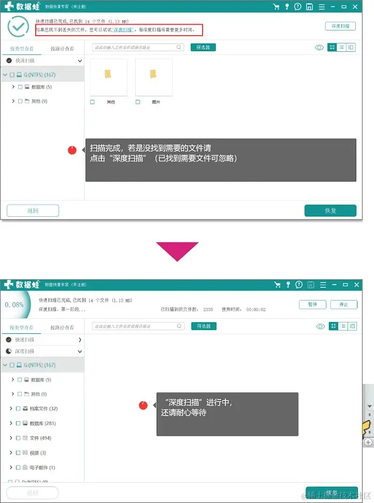Check the 电子邮件 (1) checkbox

pos(18,467)
